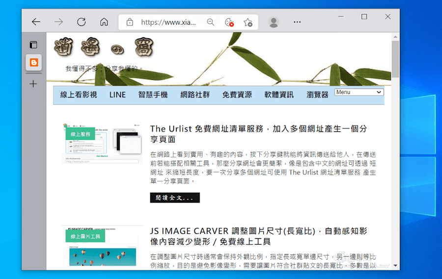Open the 智慧手機 menu item
Image resolution: width=442 pixels, height=279 pixels.
(x=153, y=95)
